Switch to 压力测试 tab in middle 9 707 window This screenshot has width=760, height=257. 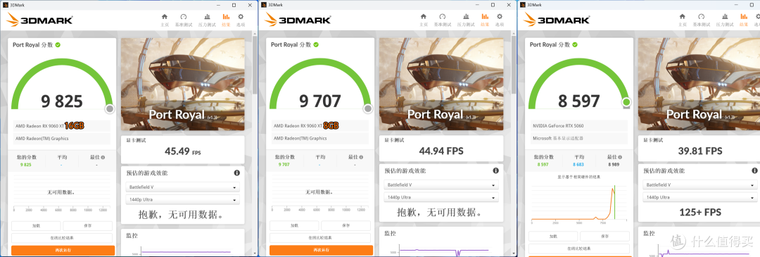466,20
